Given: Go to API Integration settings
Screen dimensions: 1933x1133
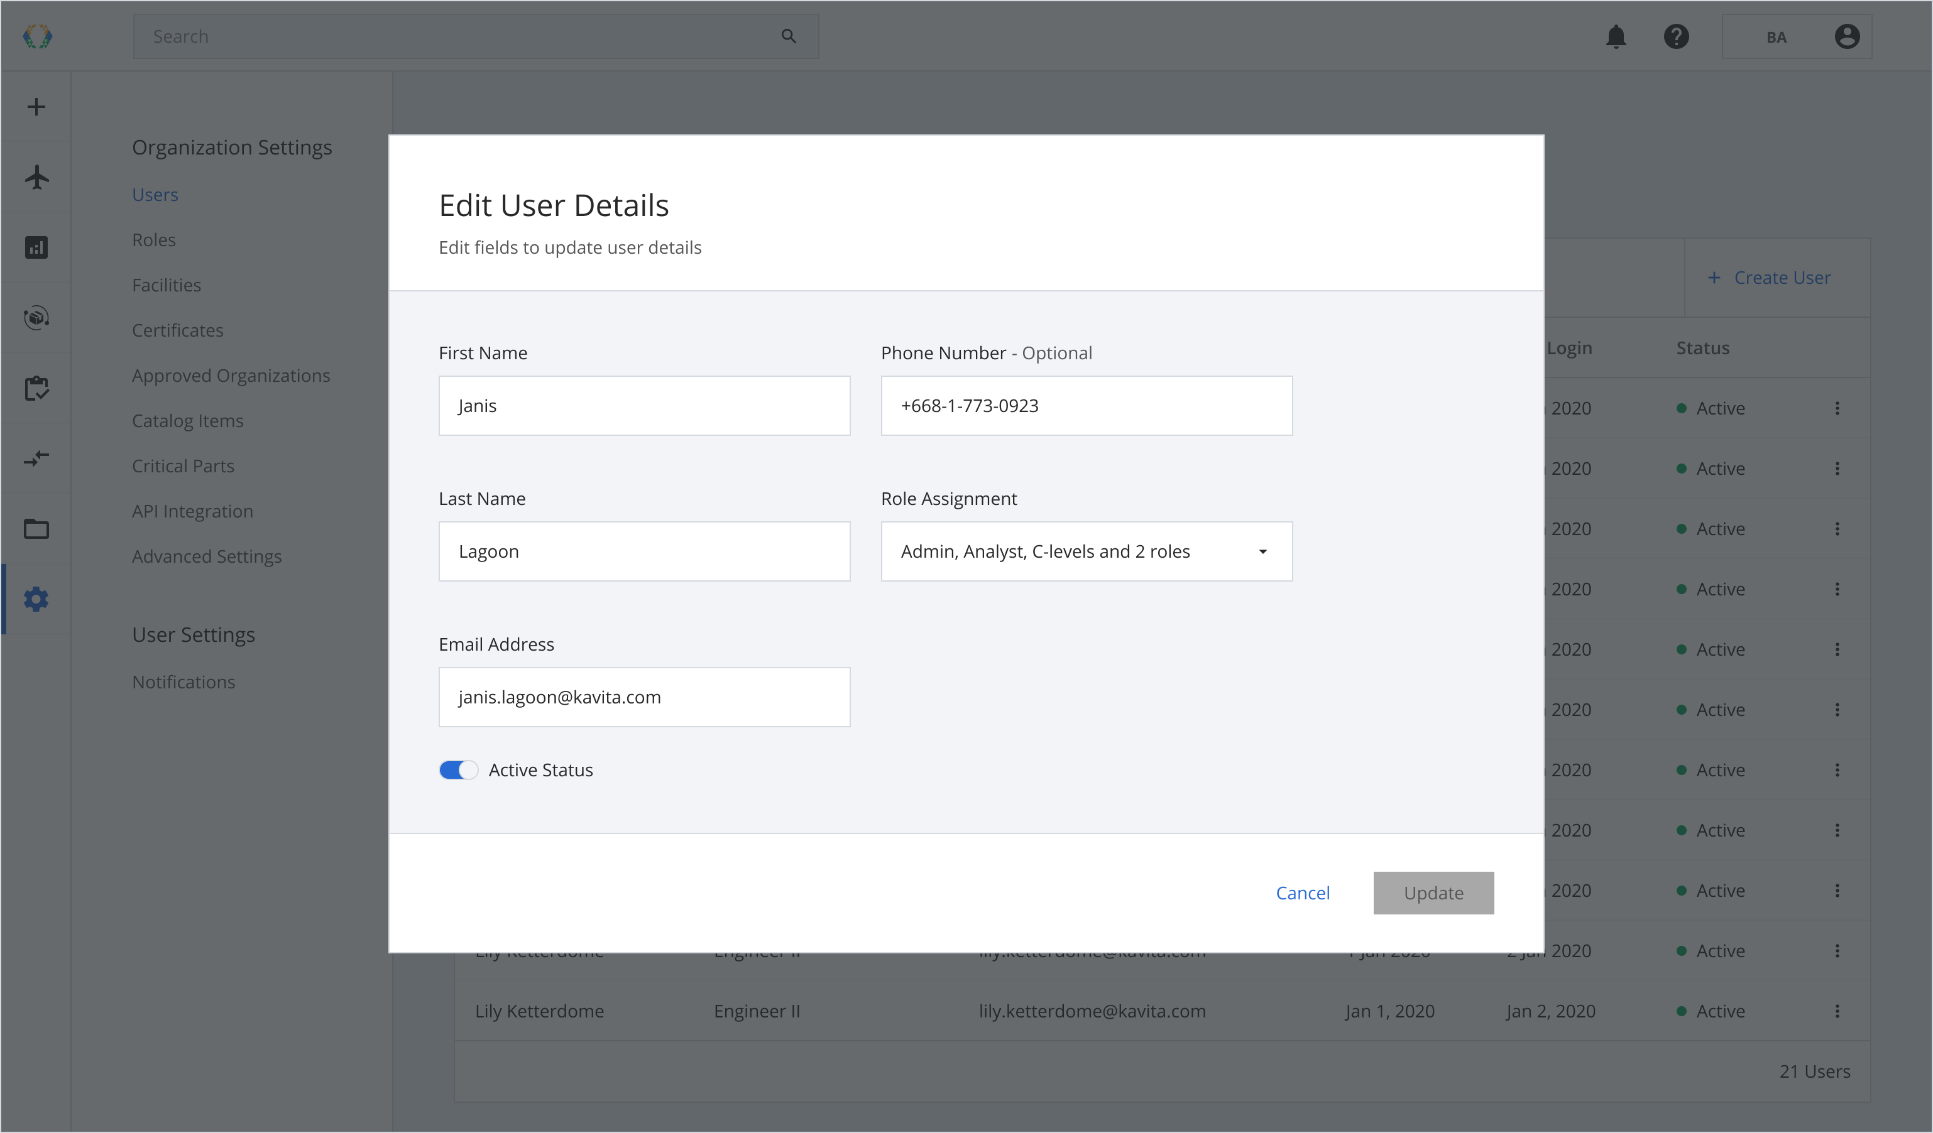Looking at the screenshot, I should 192,511.
